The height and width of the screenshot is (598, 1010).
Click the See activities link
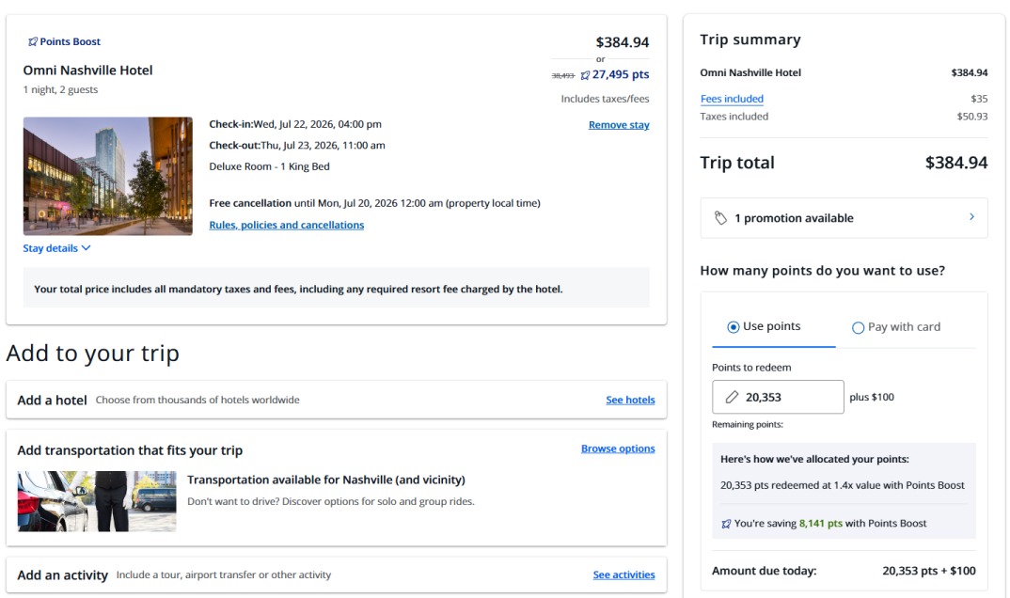623,574
